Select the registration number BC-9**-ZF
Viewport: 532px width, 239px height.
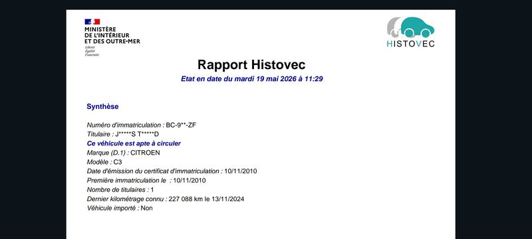[x=181, y=125]
